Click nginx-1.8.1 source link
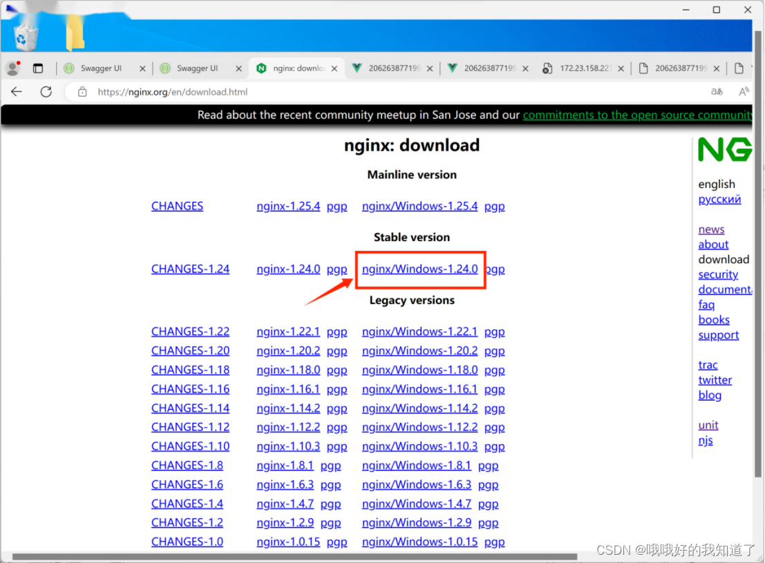This screenshot has width=765, height=563. 285,466
